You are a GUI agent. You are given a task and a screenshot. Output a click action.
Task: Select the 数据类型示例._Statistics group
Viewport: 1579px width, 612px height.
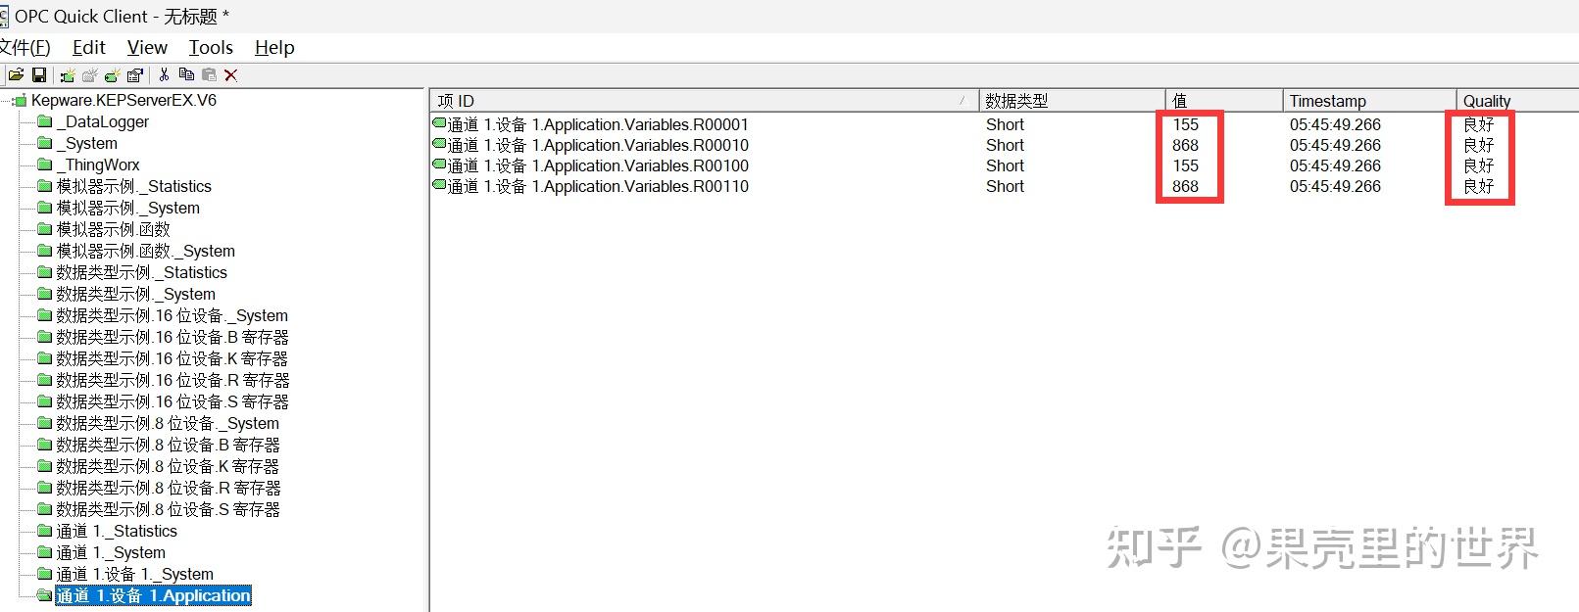pyautogui.click(x=142, y=272)
